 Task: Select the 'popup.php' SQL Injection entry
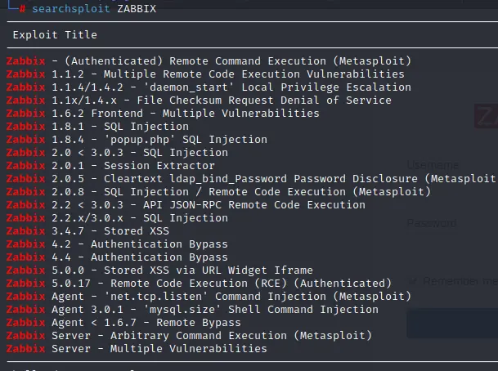coord(137,139)
